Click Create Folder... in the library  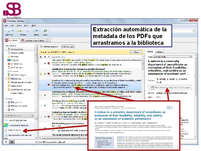pos(17,93)
